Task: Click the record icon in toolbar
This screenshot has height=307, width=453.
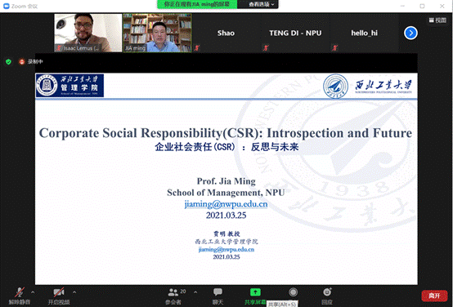Action: click(293, 292)
